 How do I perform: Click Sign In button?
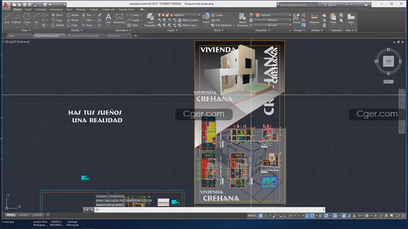pyautogui.click(x=330, y=5)
